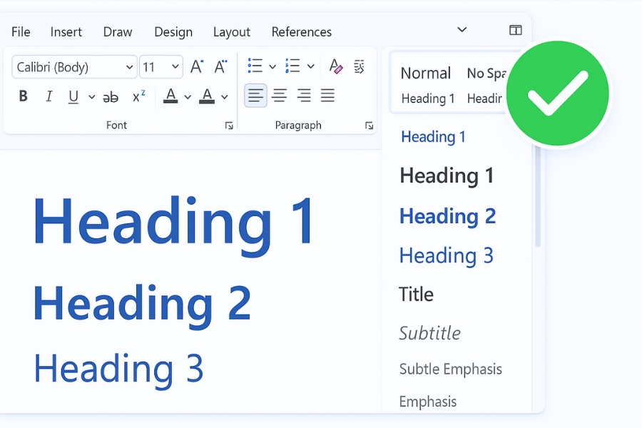Image resolution: width=642 pixels, height=428 pixels.
Task: Toggle the bulleted list
Action: tap(254, 66)
